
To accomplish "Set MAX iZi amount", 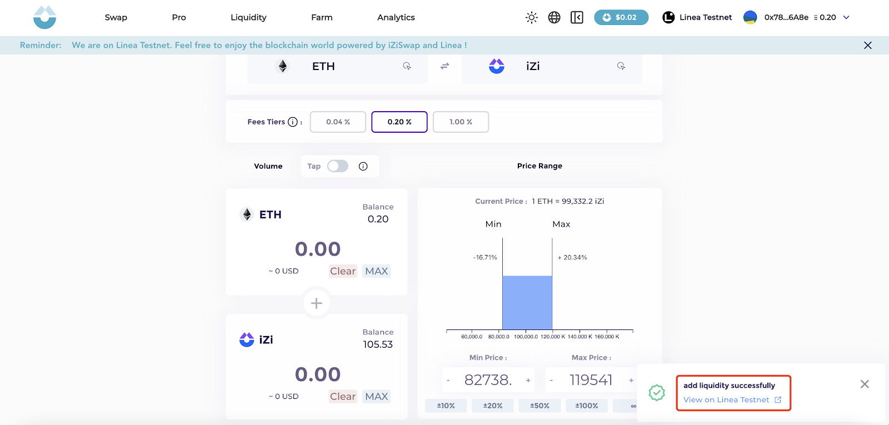I will point(377,396).
